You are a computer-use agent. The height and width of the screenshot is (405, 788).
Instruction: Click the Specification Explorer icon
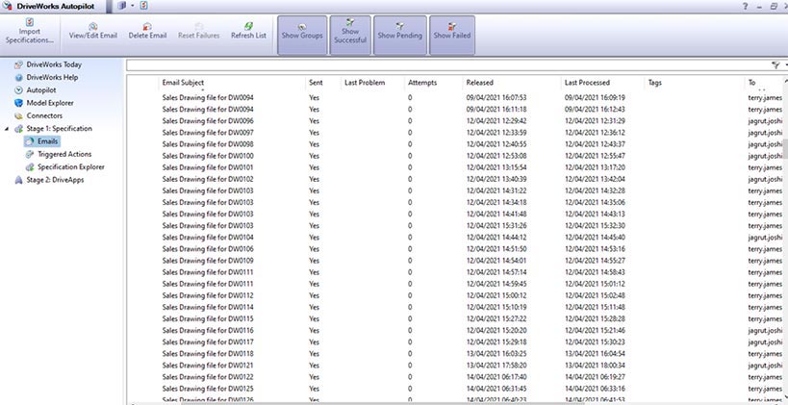(x=30, y=166)
